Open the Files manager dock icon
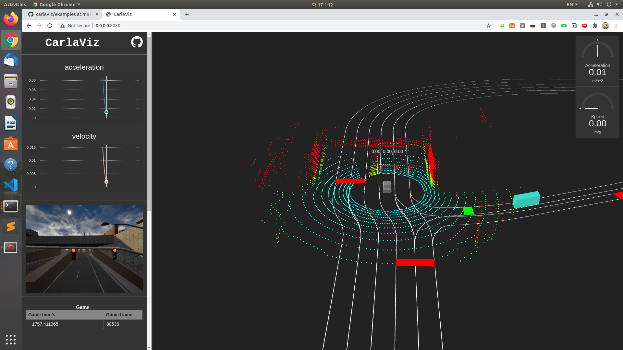 (x=11, y=81)
